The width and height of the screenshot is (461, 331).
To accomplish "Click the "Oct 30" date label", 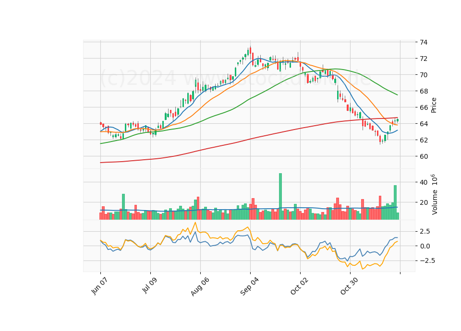I will click(x=349, y=286).
